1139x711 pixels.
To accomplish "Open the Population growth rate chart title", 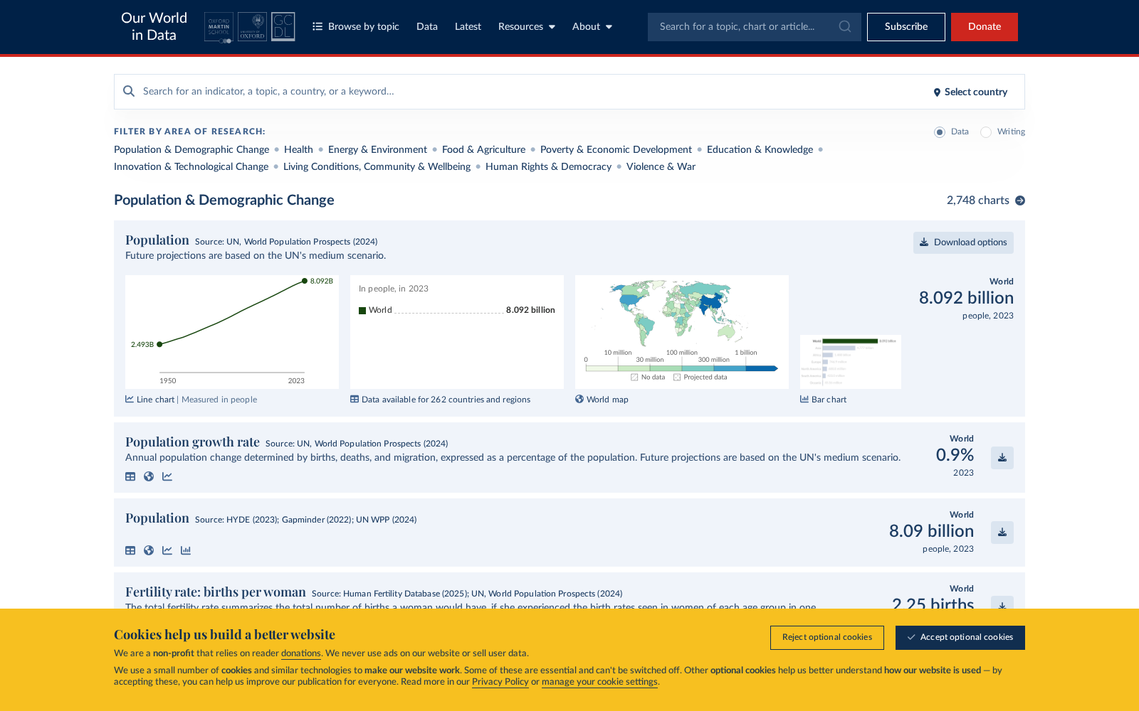I will [x=192, y=442].
